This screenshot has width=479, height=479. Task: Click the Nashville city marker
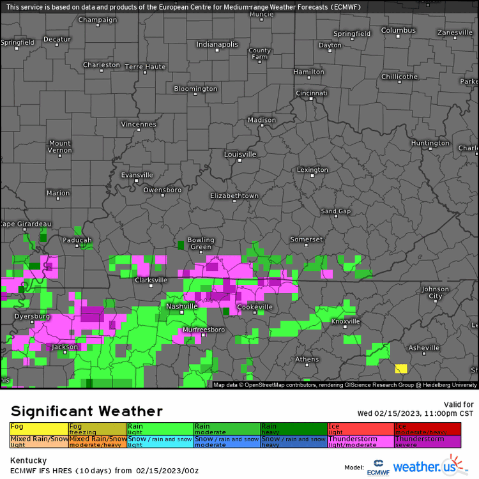pyautogui.click(x=182, y=312)
